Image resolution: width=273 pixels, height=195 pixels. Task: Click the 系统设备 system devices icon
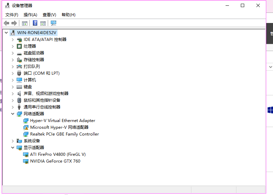[x=19, y=141]
